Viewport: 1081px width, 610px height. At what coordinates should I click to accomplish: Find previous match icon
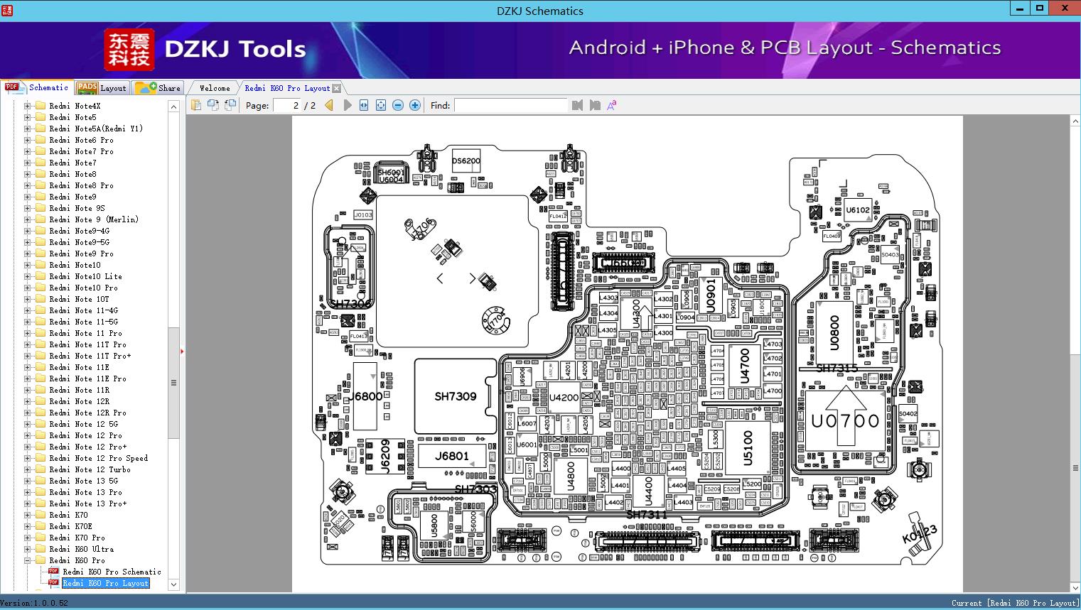[x=577, y=105]
